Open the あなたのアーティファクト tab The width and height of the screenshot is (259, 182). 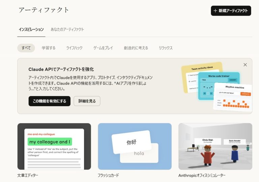pyautogui.click(x=67, y=29)
